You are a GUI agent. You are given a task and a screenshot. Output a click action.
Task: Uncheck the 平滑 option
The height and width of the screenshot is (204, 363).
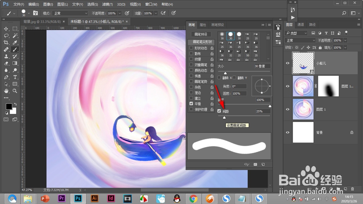[x=191, y=104]
